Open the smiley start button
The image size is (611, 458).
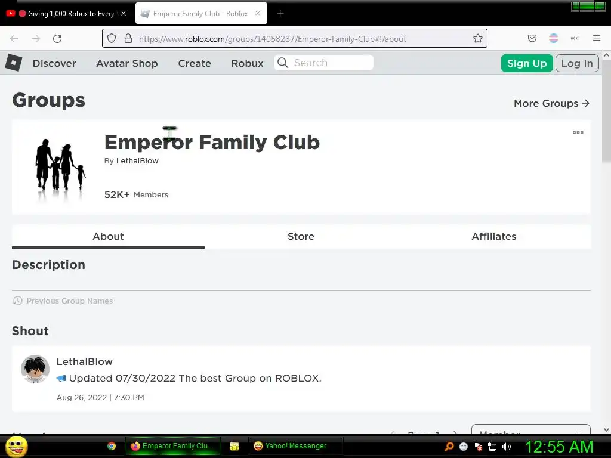(x=17, y=446)
